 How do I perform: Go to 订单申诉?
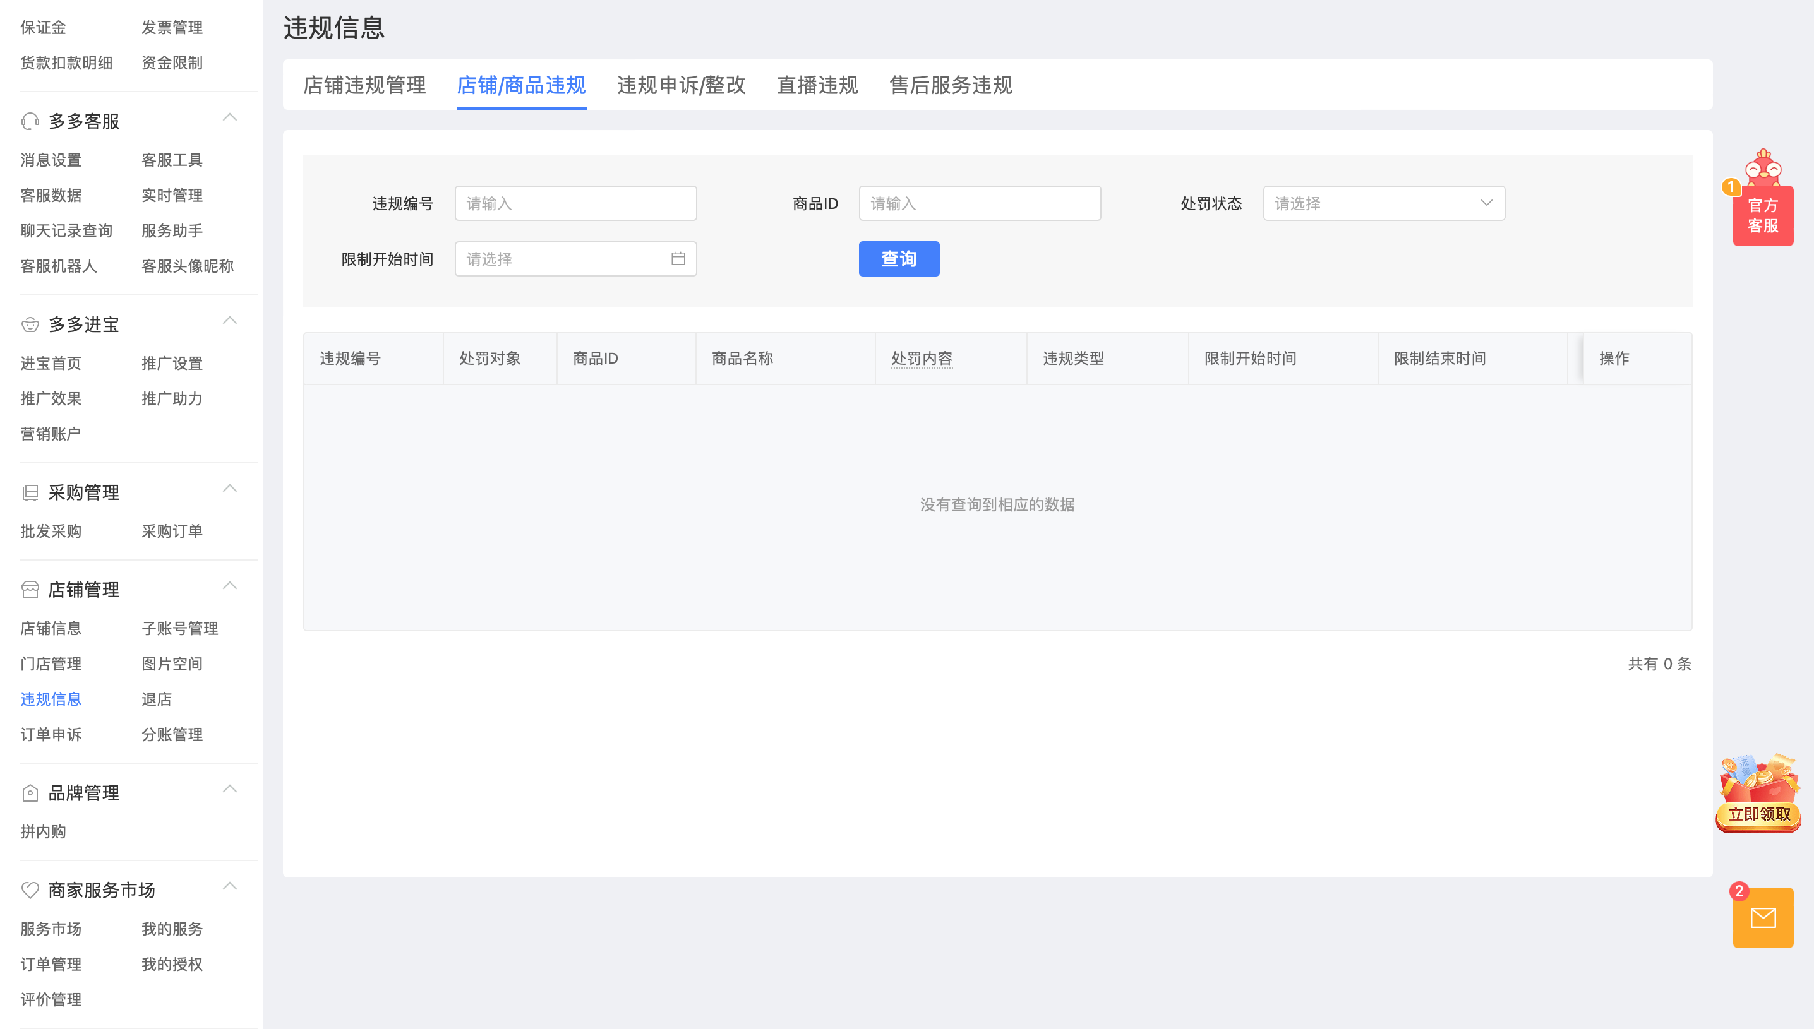tap(51, 734)
